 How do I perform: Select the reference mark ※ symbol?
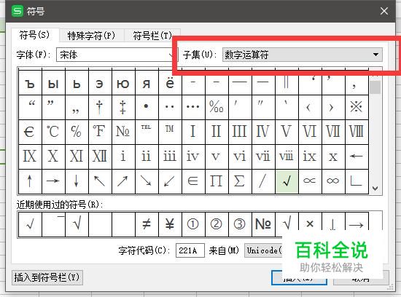(357, 107)
